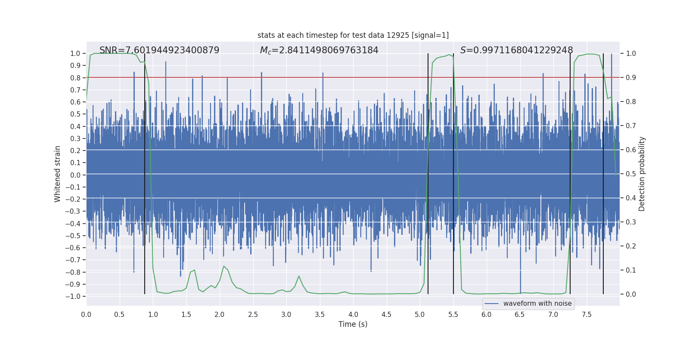Click the black vertical marker near 0.9 seconds
This screenshot has width=689, height=344.
(145, 174)
